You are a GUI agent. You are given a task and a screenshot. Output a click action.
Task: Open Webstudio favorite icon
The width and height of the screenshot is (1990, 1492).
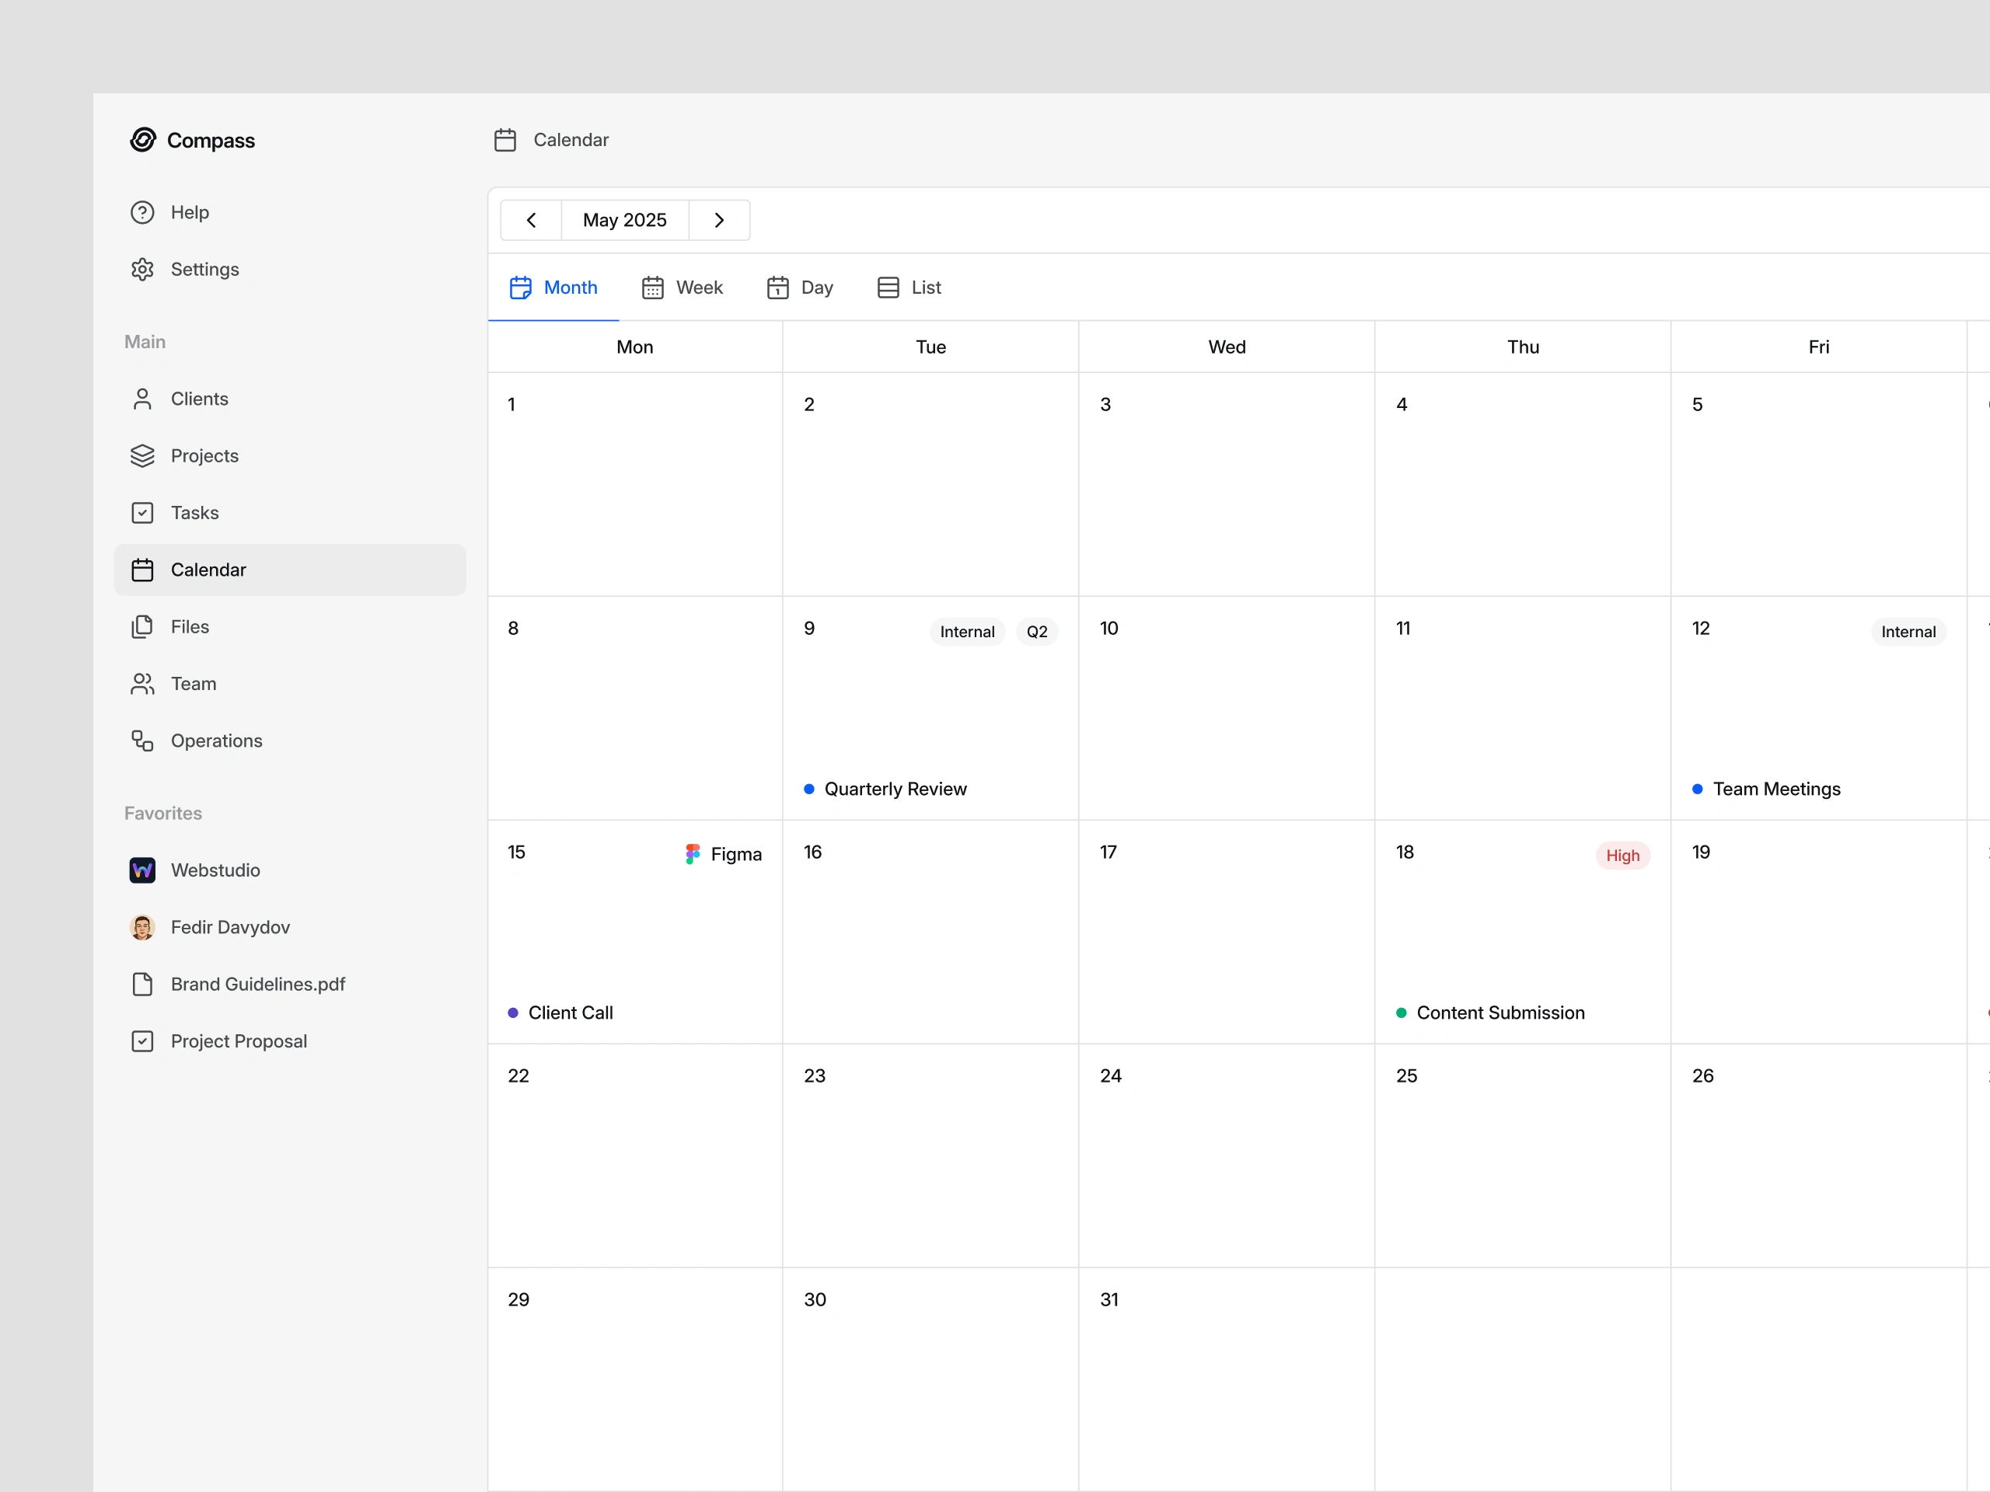click(x=142, y=870)
